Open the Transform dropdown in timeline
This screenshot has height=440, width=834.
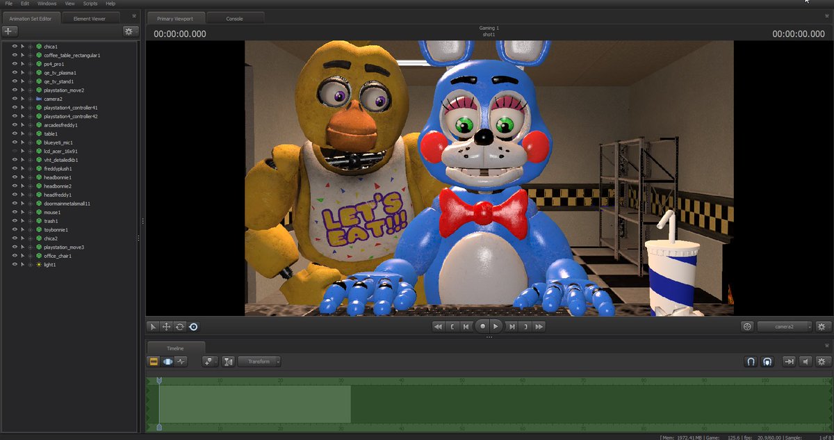(x=259, y=361)
